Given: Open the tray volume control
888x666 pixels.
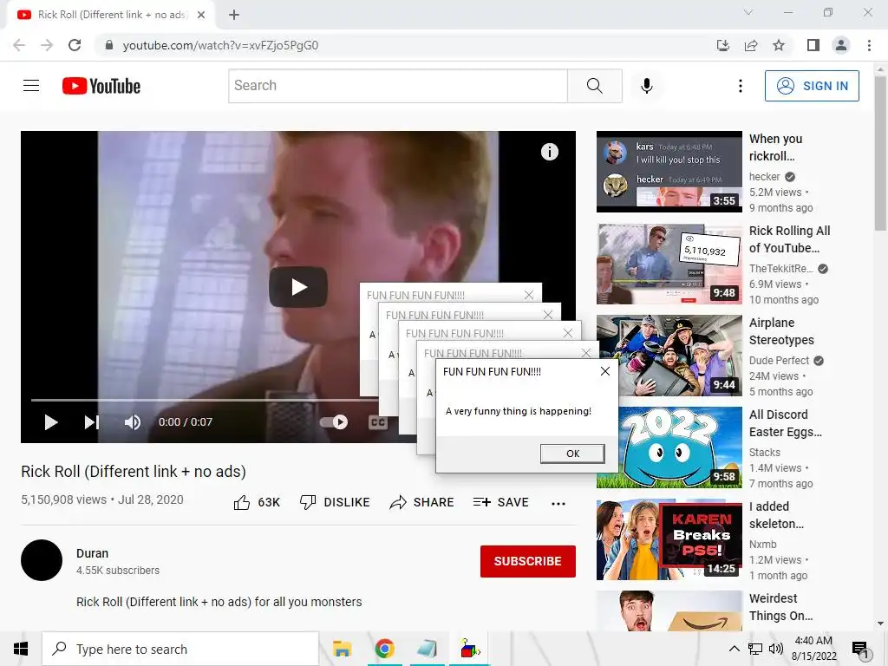Looking at the screenshot, I should [x=776, y=649].
